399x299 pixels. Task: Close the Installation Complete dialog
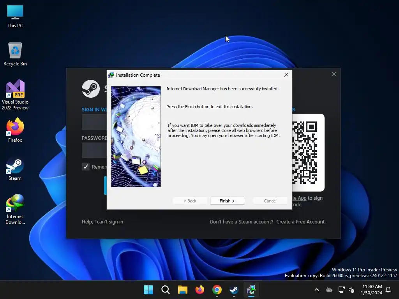coord(286,75)
